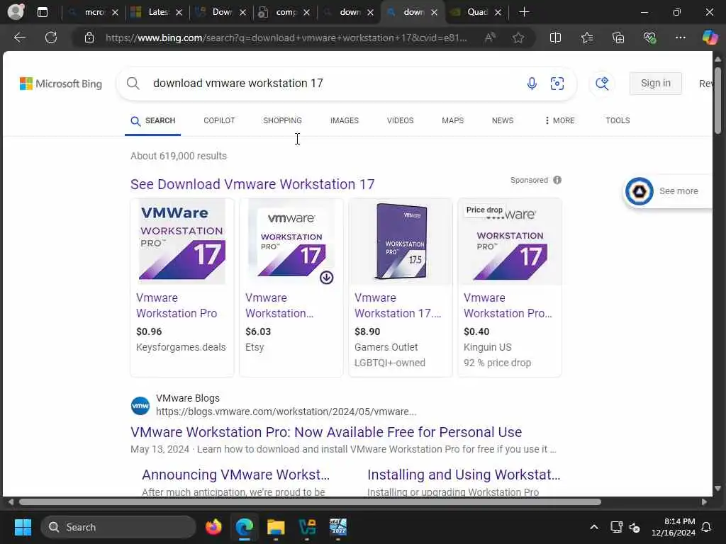Switch to the SHOPPING tab
Screen dimensions: 726x544
282,120
